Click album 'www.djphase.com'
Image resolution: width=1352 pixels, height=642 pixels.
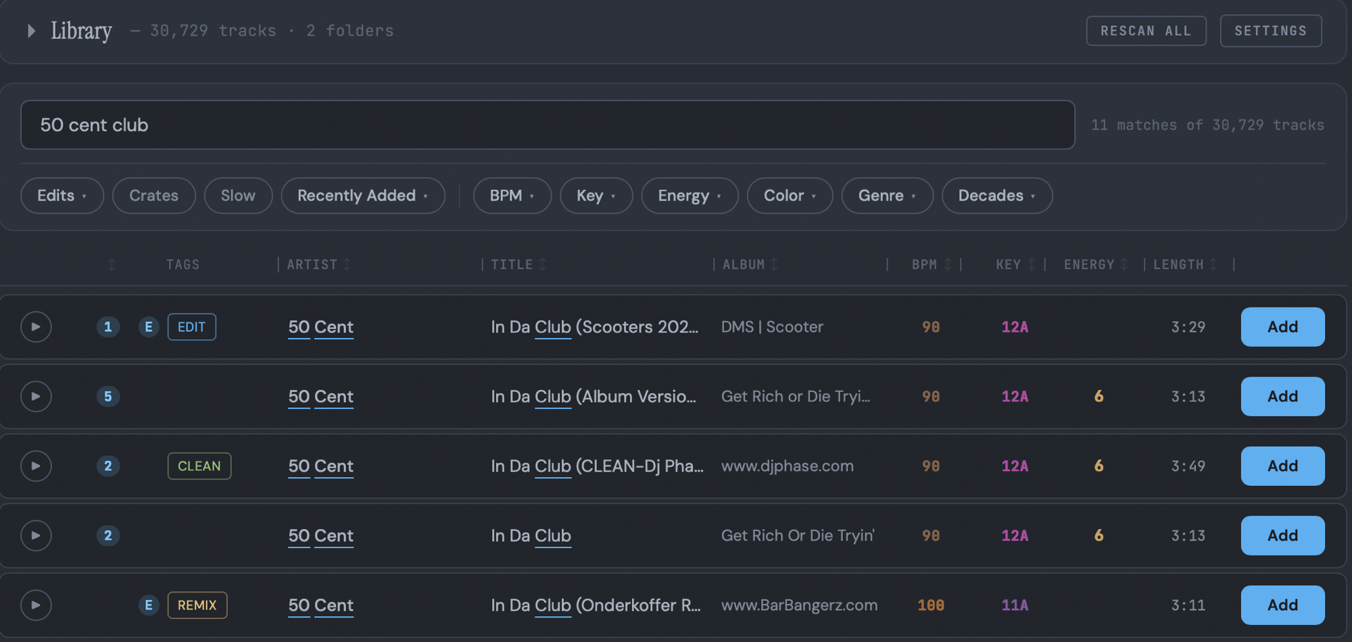788,466
